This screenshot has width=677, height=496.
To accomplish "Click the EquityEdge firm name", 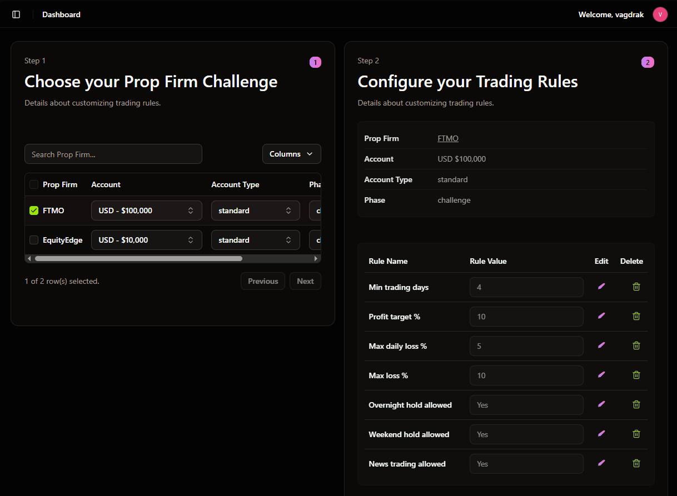I will click(x=63, y=240).
